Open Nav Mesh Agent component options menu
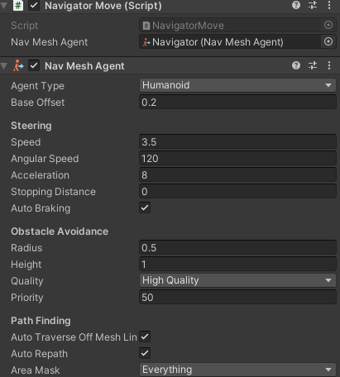Image resolution: width=340 pixels, height=377 pixels. click(x=329, y=65)
